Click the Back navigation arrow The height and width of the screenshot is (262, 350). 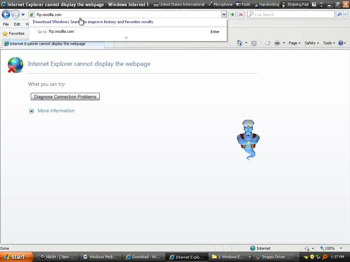coord(6,15)
